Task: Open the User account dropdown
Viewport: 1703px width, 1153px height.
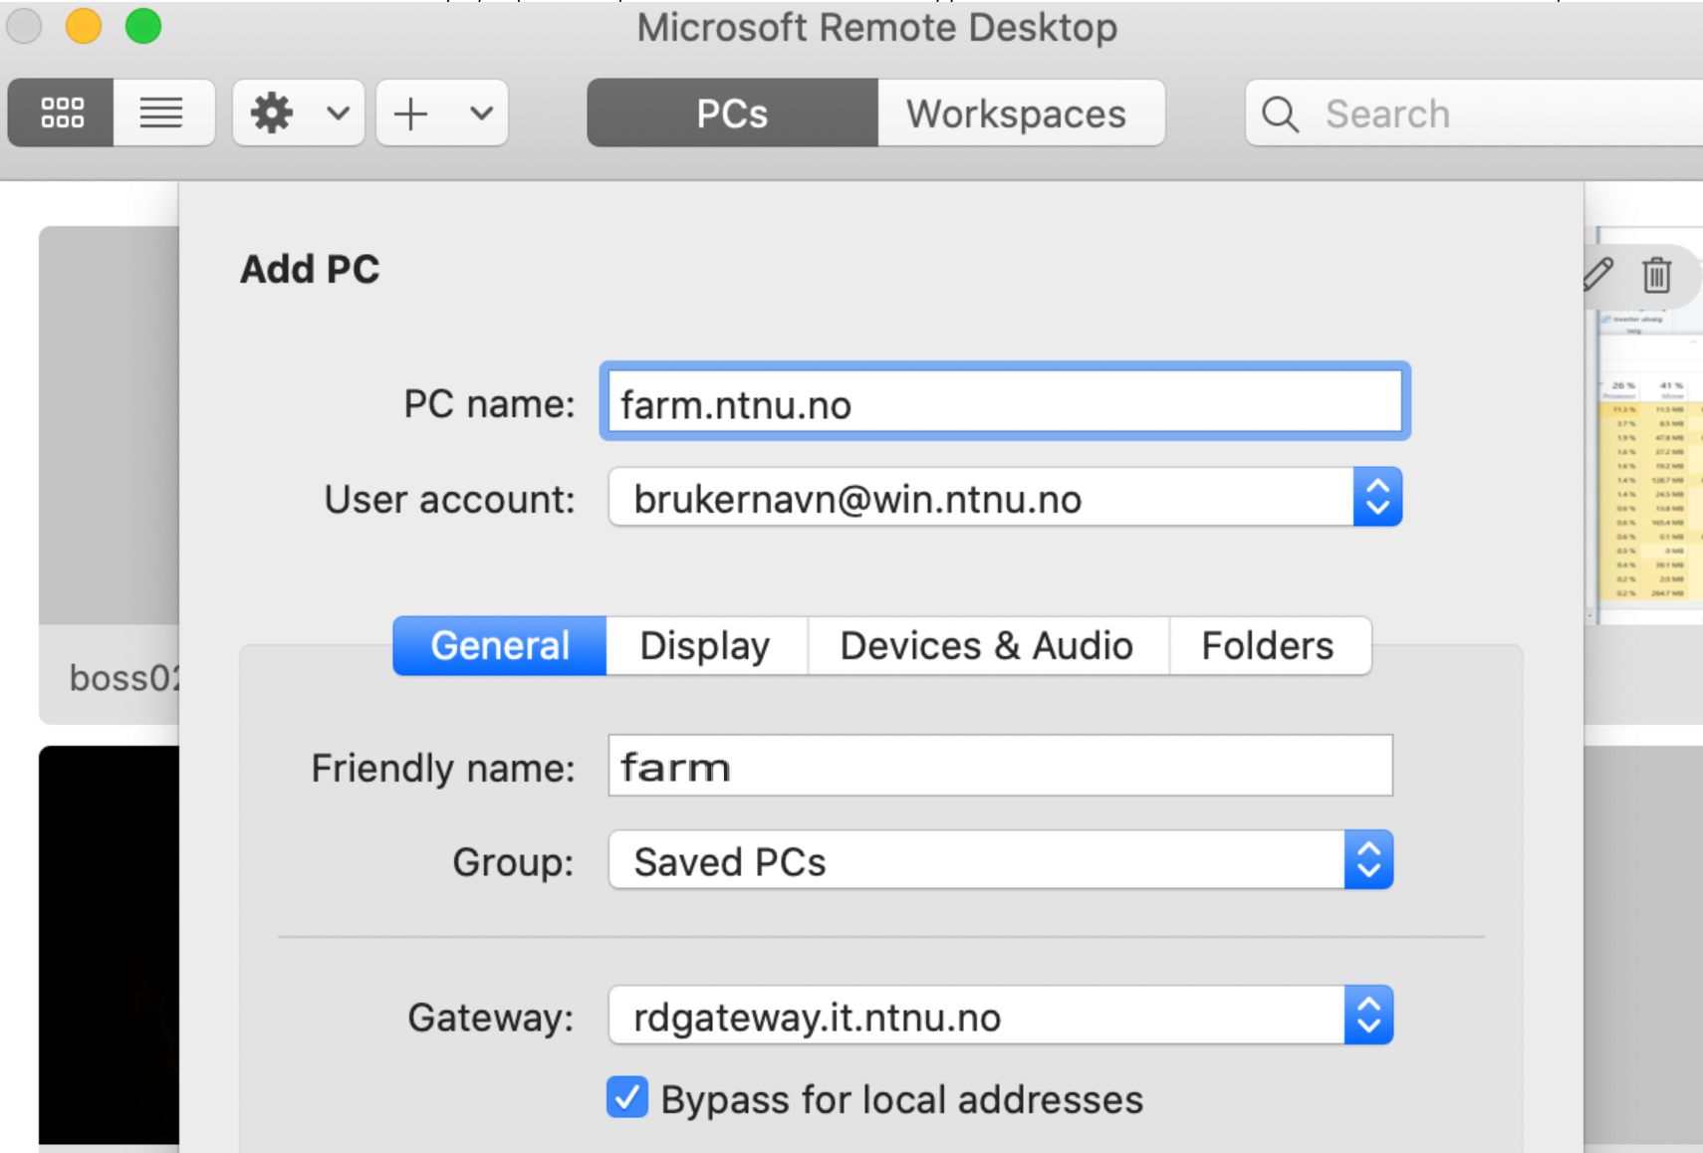Action: click(1005, 497)
